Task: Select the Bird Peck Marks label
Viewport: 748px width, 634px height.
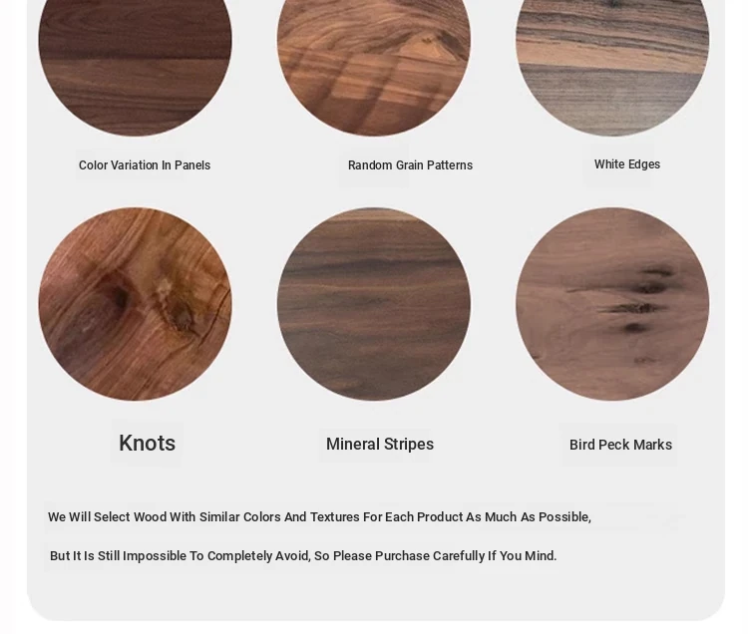Action: click(x=620, y=445)
